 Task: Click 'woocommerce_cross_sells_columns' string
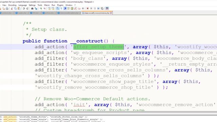[x=119, y=70]
